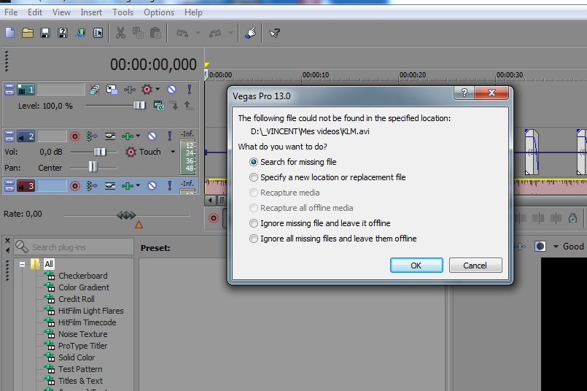Screen dimensions: 587x391
Task: Select 'Search for missing file' option
Action: click(x=292, y=162)
